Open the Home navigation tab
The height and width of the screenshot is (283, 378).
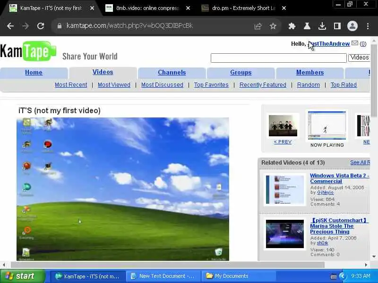(x=34, y=73)
